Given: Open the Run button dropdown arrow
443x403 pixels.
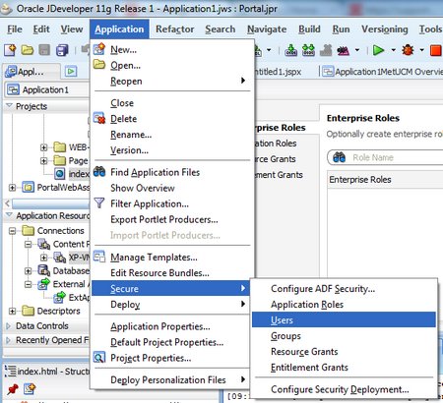Looking at the screenshot, I should [393, 50].
